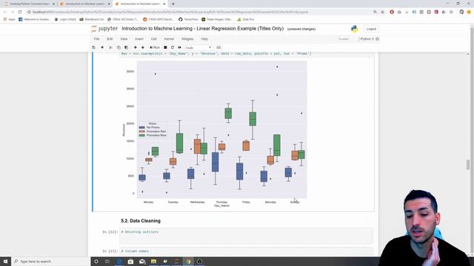Switch to the first browser tab
474x266 pixels.
coord(29,4)
